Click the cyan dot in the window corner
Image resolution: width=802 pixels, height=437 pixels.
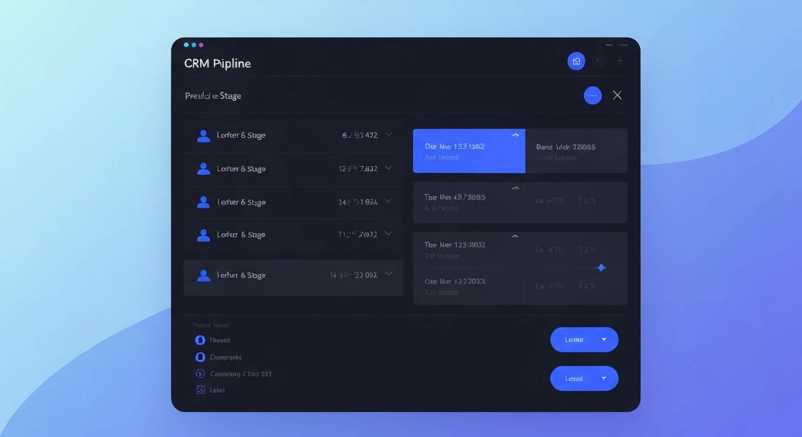tap(186, 44)
